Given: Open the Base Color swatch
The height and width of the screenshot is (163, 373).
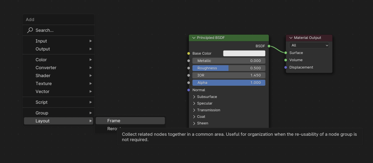Looking at the screenshot, I should coord(244,53).
